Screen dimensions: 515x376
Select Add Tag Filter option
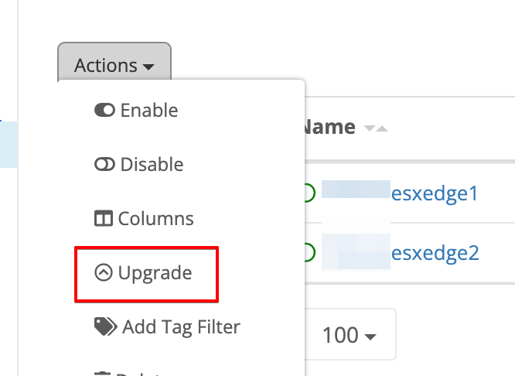(181, 326)
